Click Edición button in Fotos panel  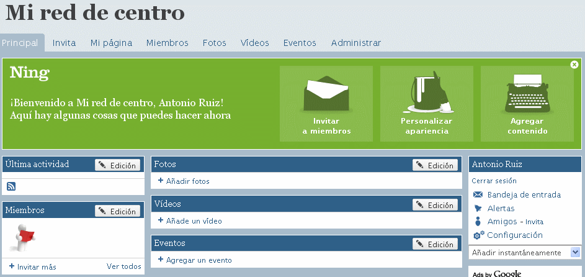[x=435, y=165]
